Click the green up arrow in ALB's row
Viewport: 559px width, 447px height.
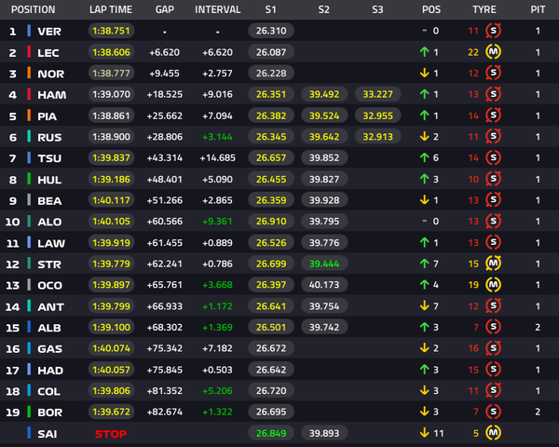[424, 327]
